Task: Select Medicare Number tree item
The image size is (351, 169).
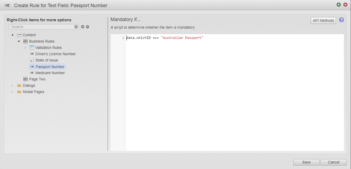Action: tap(50, 73)
